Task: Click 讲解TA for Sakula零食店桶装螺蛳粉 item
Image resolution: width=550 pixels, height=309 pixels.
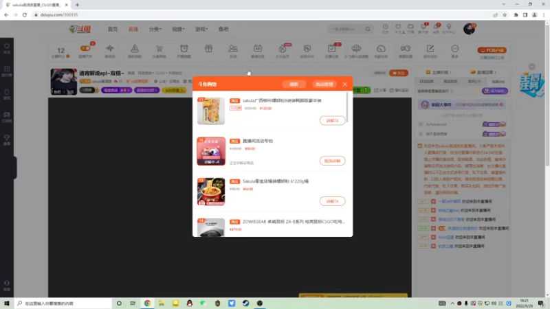Action: click(x=332, y=201)
